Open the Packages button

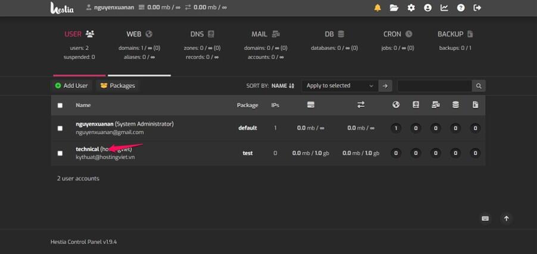[x=118, y=86]
